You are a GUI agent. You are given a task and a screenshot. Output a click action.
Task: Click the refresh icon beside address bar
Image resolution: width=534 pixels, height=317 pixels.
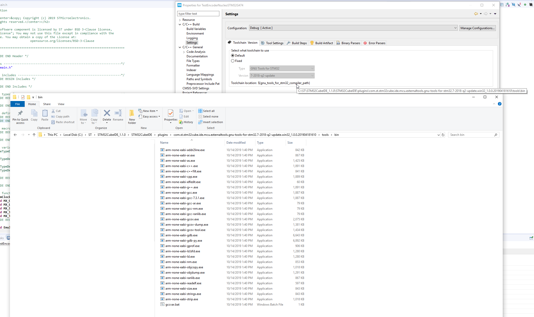(x=443, y=135)
